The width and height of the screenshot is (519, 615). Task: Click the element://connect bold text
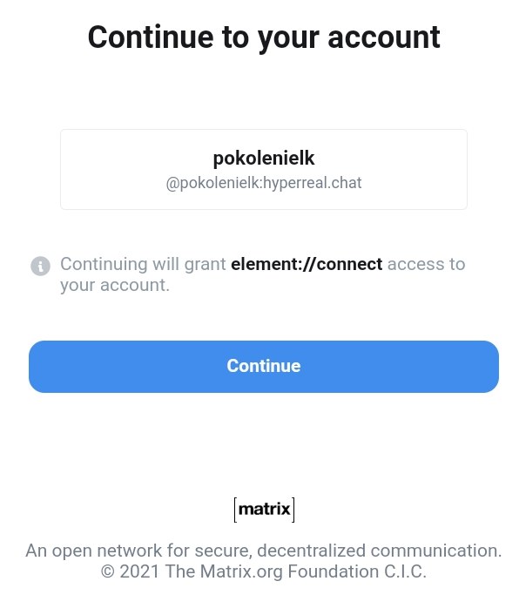click(x=307, y=264)
